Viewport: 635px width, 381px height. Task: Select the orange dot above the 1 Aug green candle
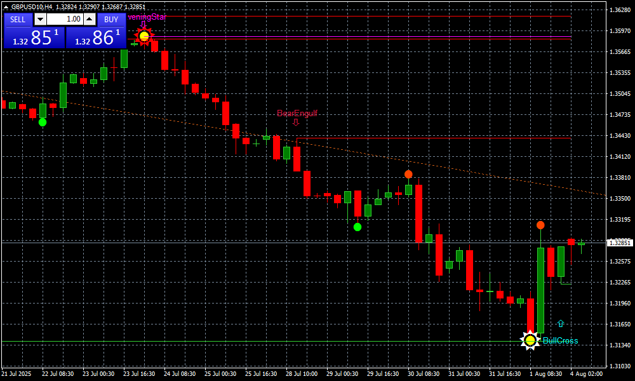[x=540, y=225]
